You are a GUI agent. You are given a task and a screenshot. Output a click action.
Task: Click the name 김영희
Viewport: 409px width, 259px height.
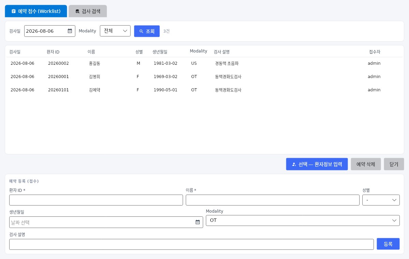(x=94, y=77)
